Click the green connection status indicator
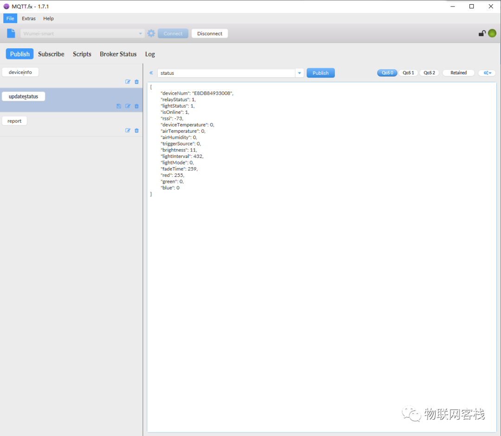501x436 pixels. click(492, 33)
